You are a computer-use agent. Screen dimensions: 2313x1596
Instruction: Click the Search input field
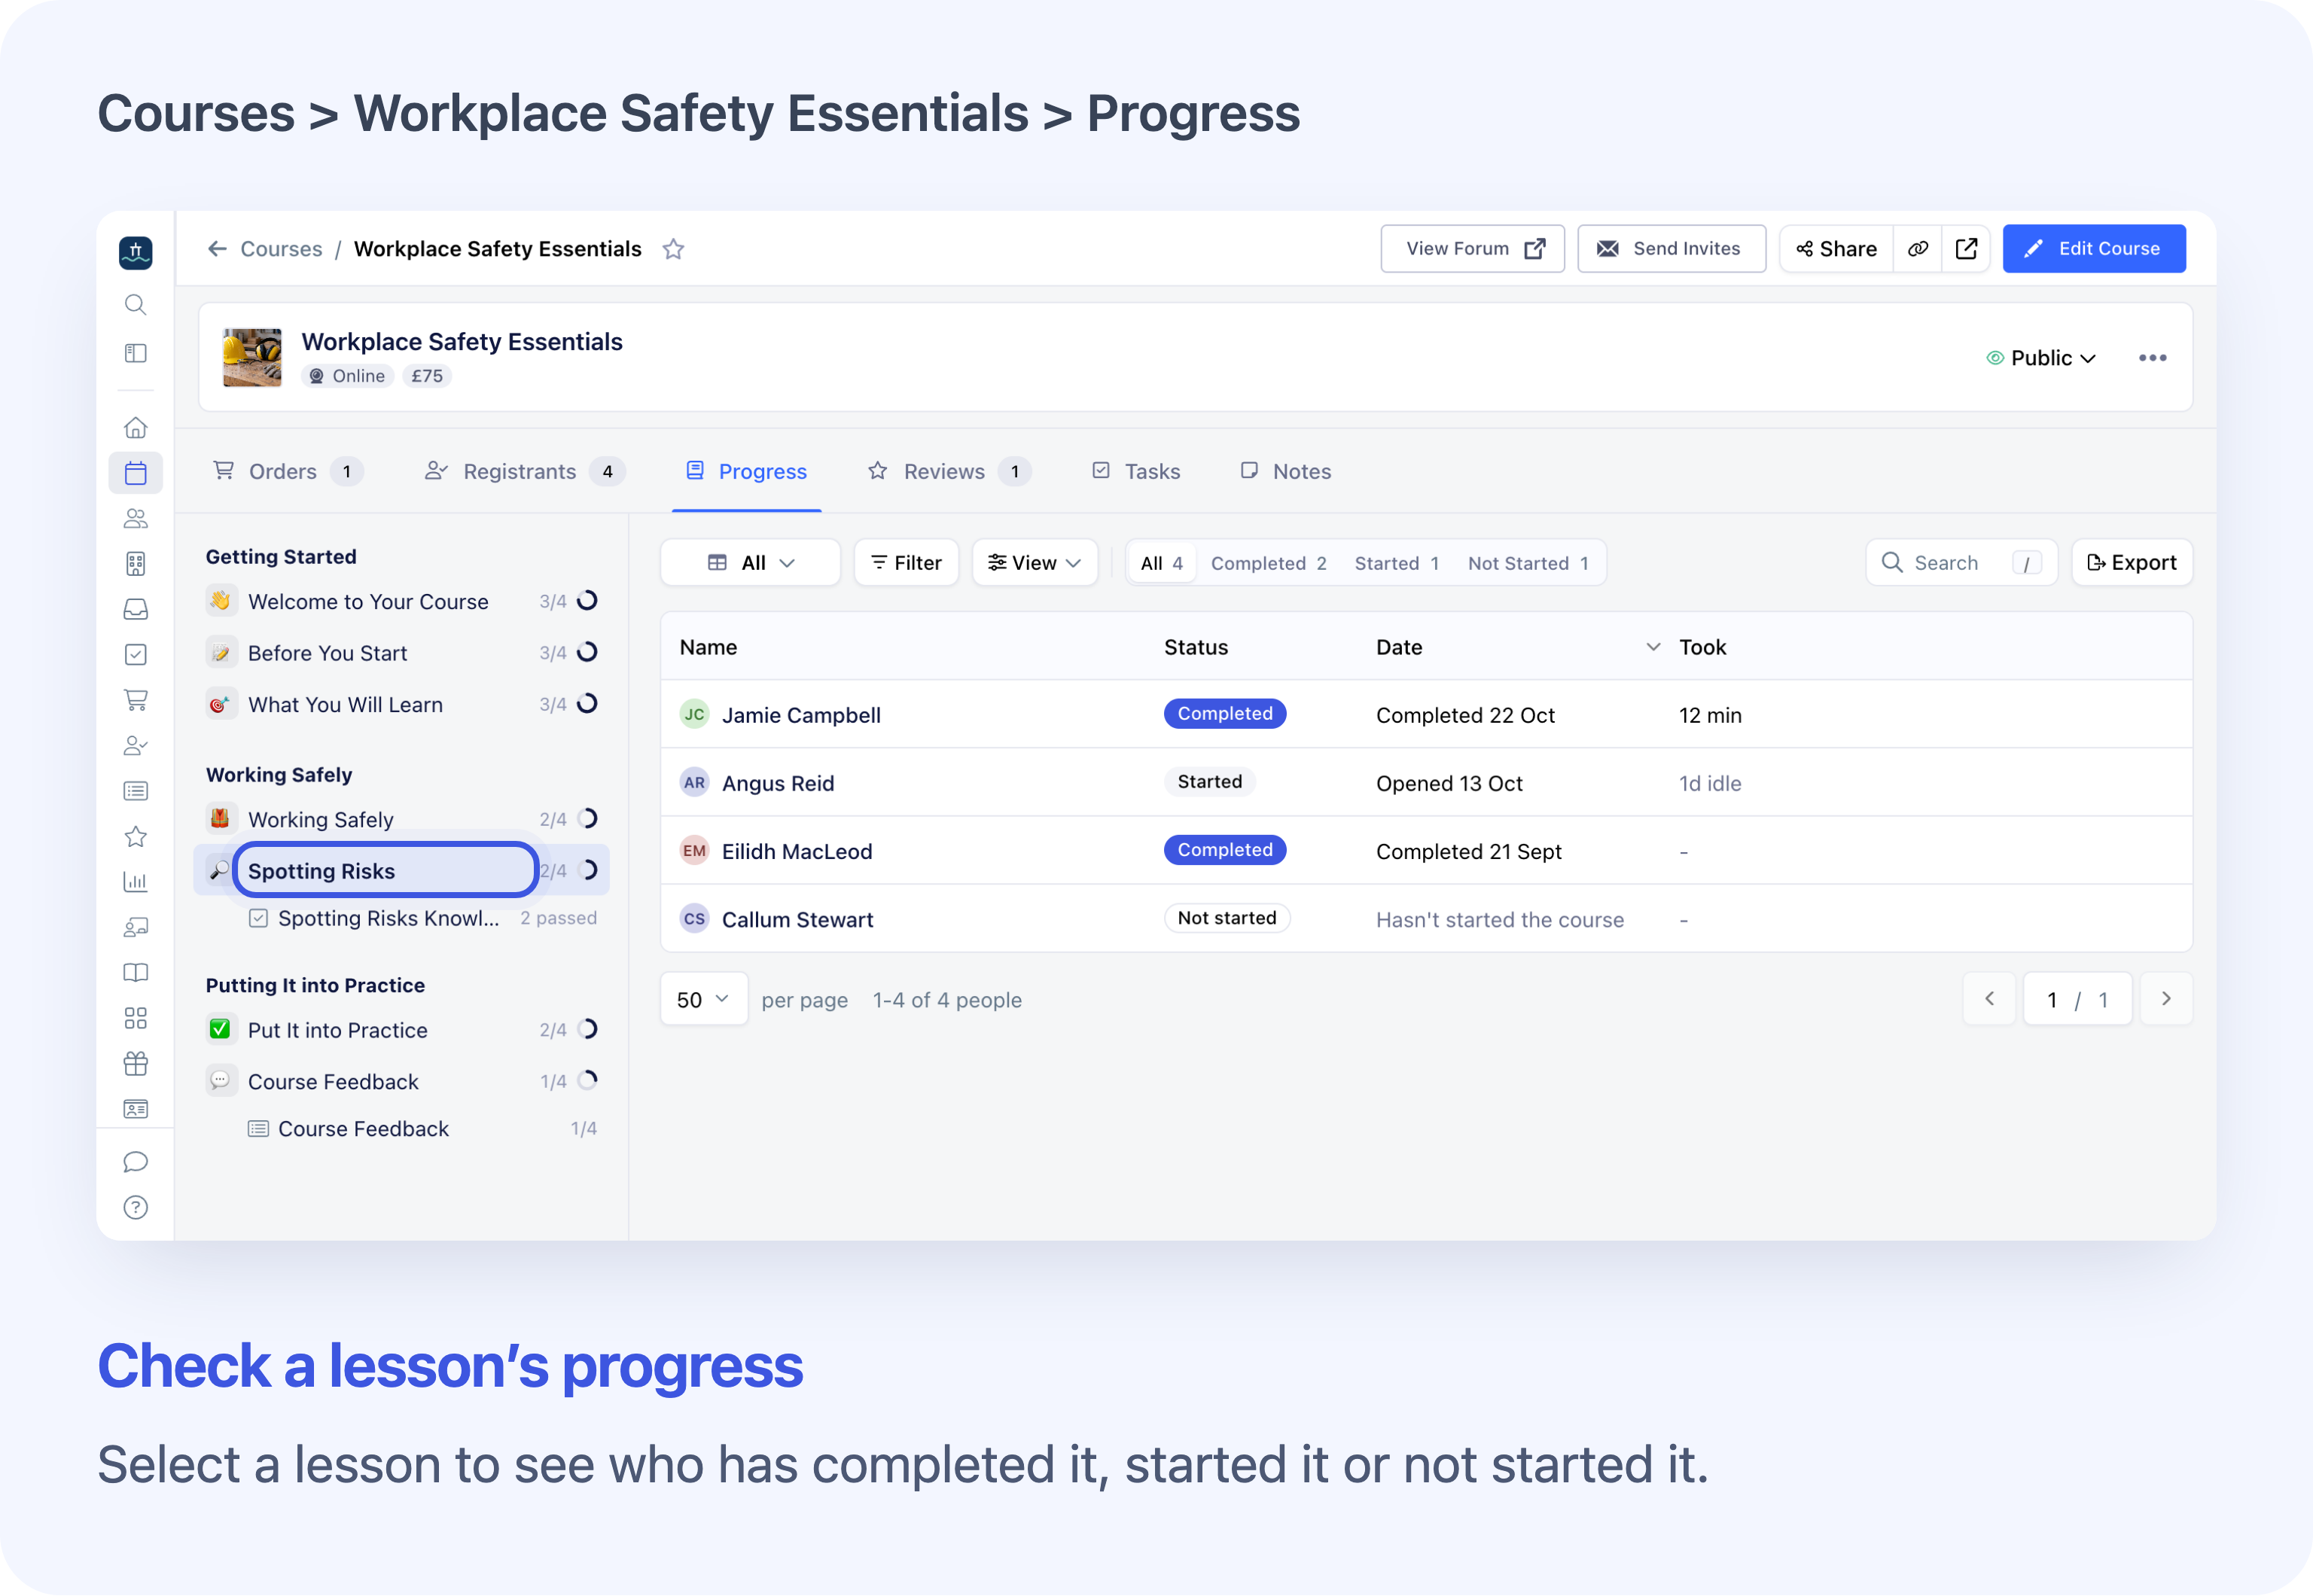click(x=1961, y=563)
